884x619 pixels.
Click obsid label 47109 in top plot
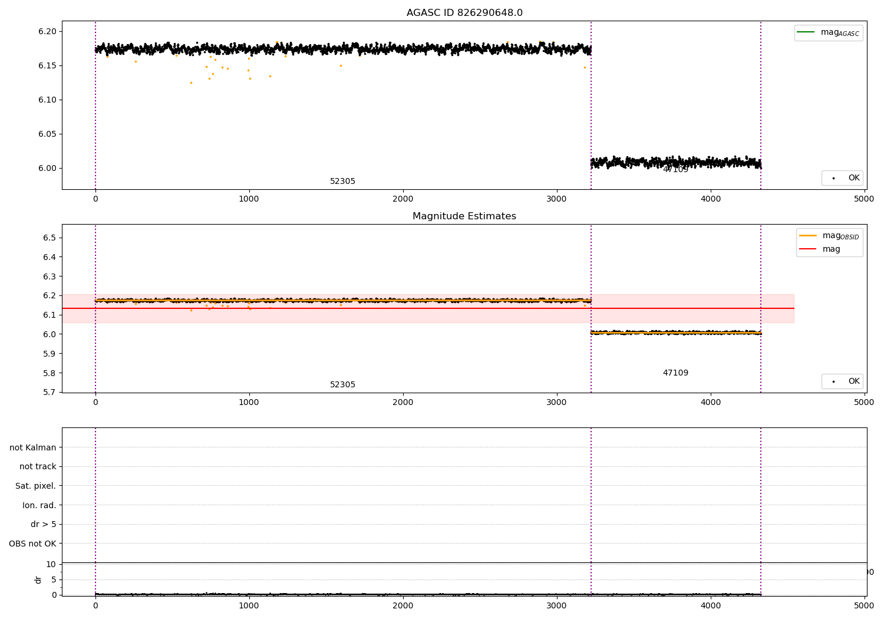point(675,170)
